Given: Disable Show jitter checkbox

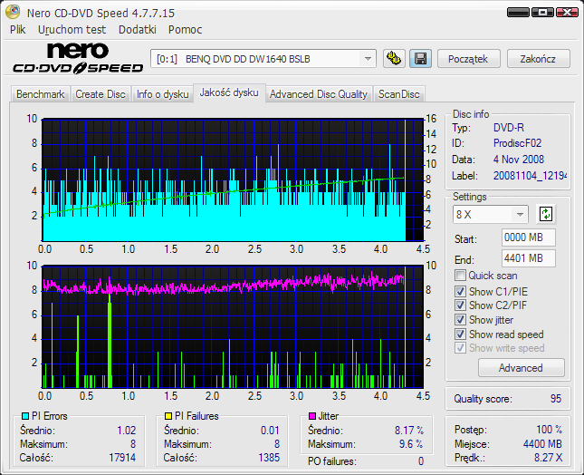Looking at the screenshot, I should coord(460,319).
